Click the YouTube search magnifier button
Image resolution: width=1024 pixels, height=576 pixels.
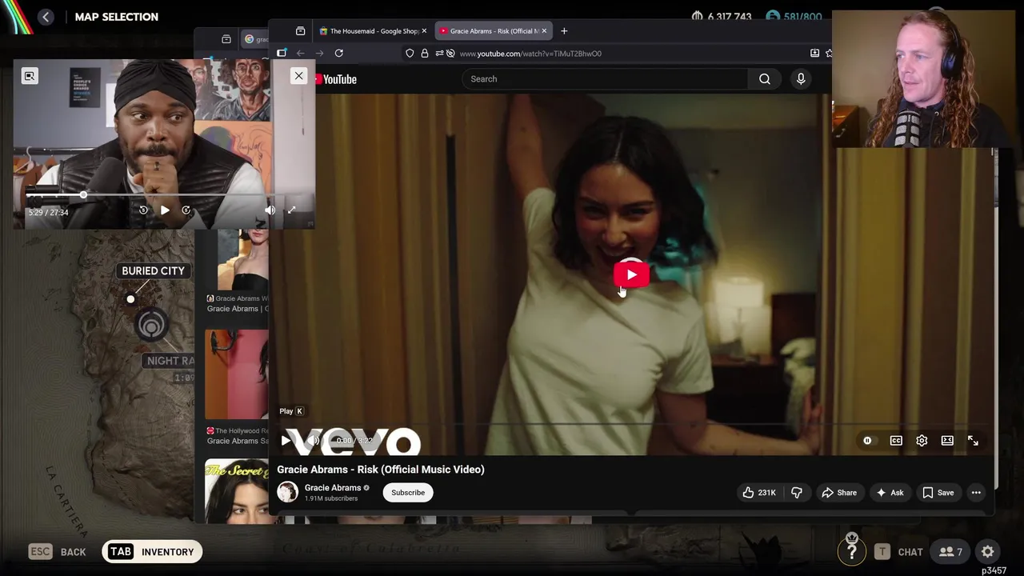[765, 79]
